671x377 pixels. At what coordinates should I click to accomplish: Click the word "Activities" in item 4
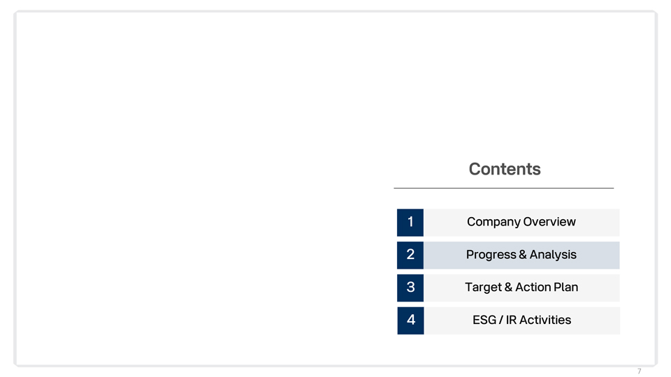click(544, 320)
